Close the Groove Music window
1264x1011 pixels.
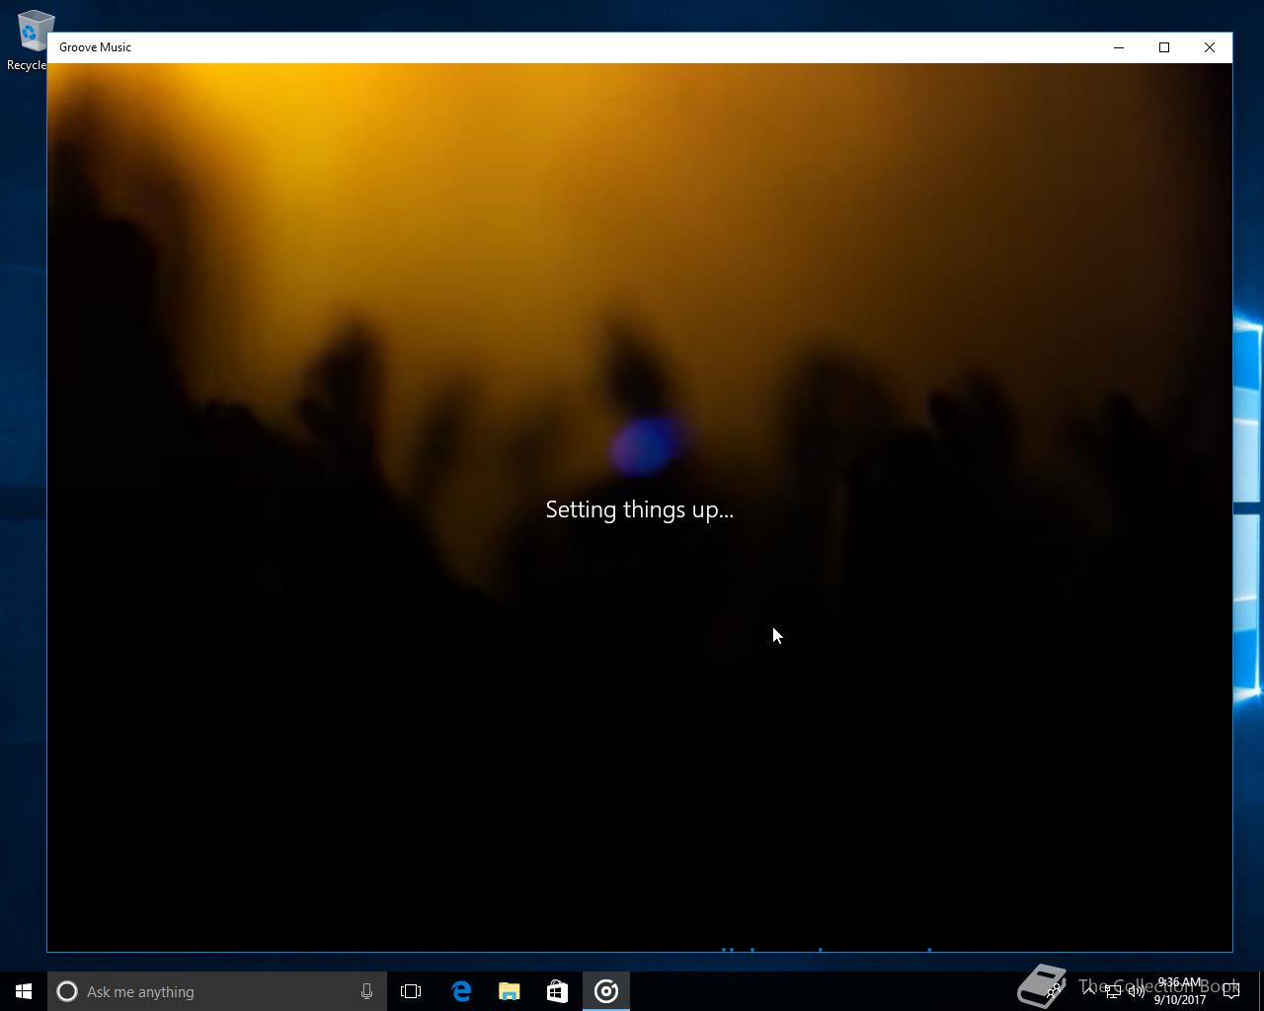(x=1210, y=47)
